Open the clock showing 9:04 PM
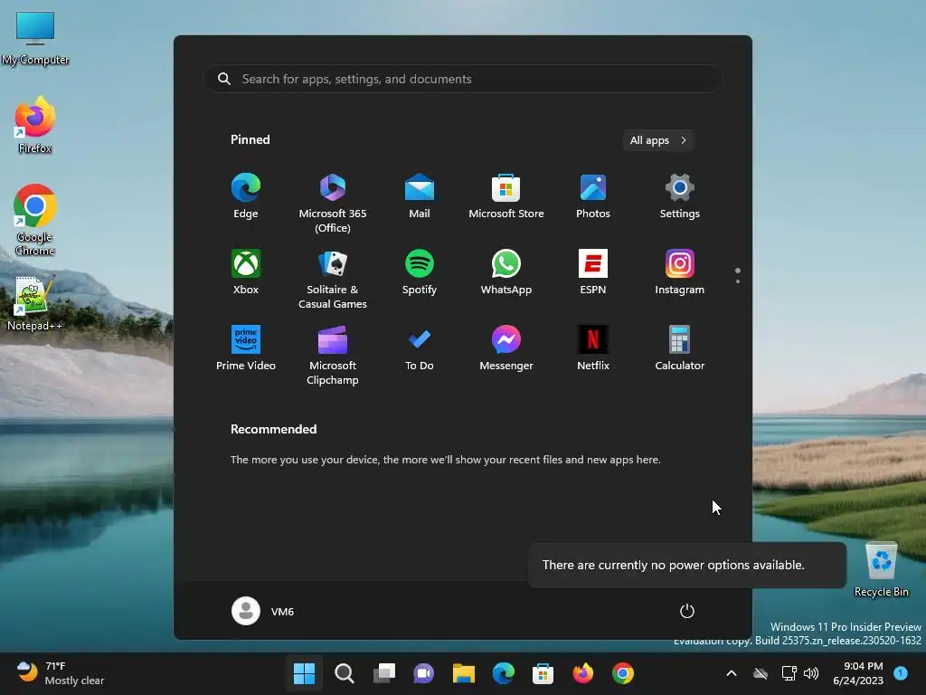The width and height of the screenshot is (926, 695). [858, 673]
